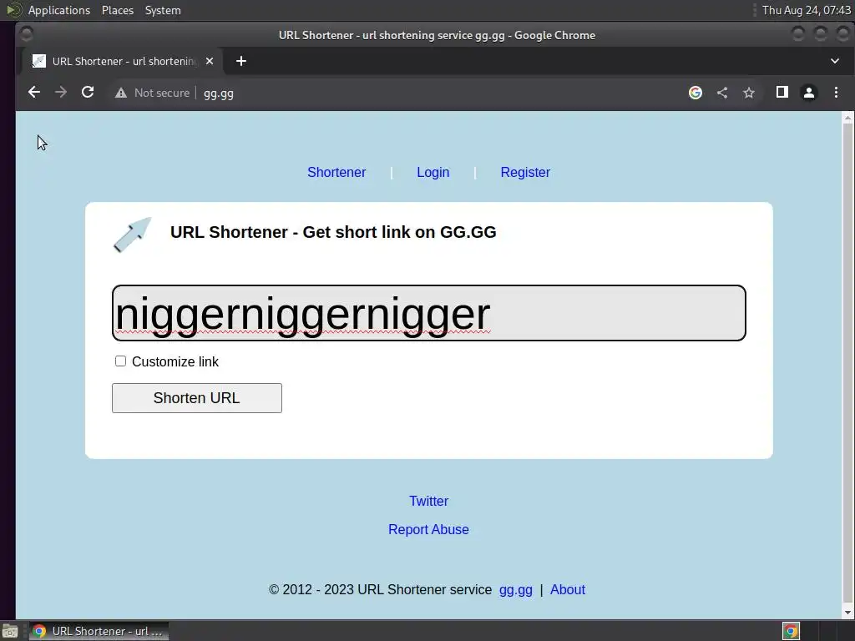
Task: Click the Shorten URL button
Action: coord(197,398)
